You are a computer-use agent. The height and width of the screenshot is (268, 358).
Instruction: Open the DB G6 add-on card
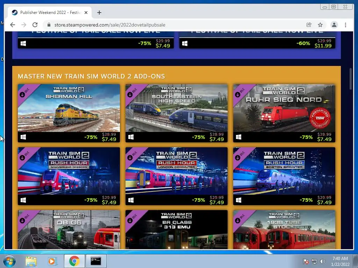tap(69, 230)
